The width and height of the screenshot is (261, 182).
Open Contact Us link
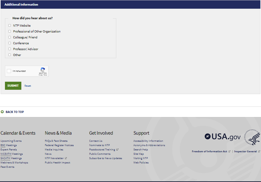(96, 141)
